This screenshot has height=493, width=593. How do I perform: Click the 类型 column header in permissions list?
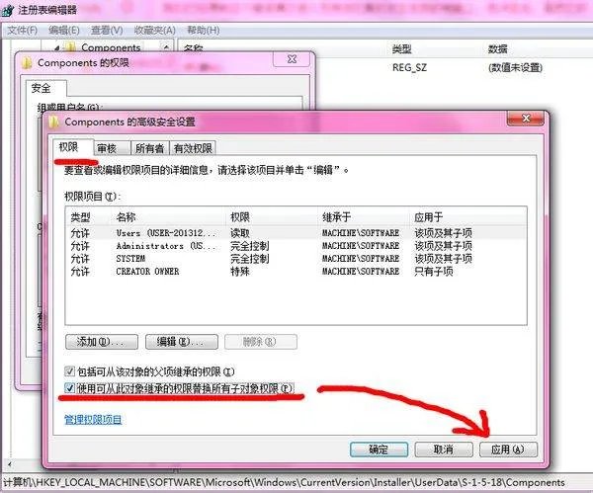pos(89,217)
